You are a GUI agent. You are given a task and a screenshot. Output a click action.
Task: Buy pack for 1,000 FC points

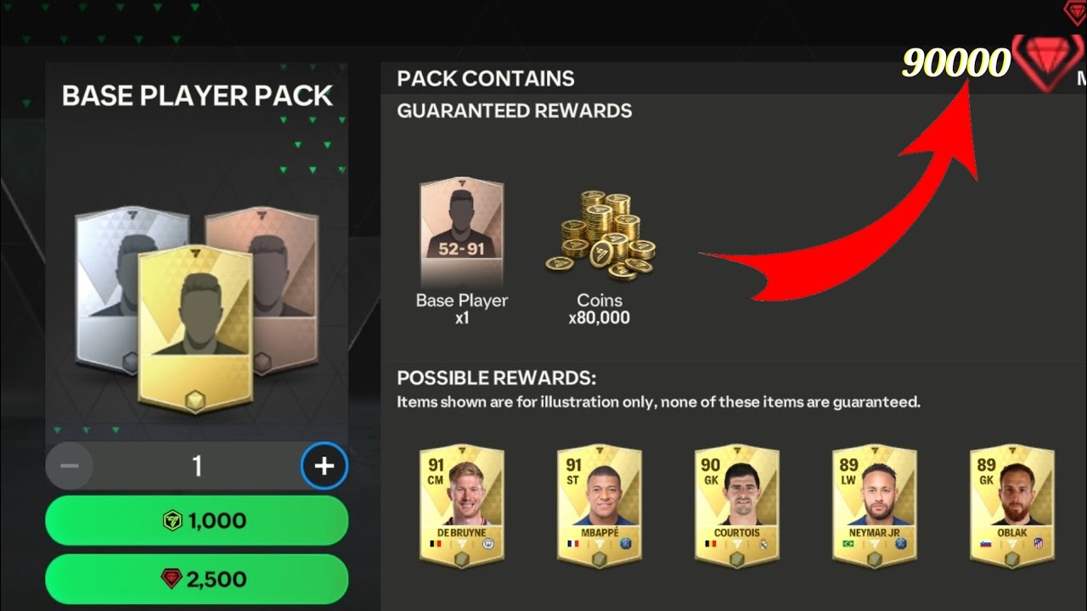coord(196,520)
